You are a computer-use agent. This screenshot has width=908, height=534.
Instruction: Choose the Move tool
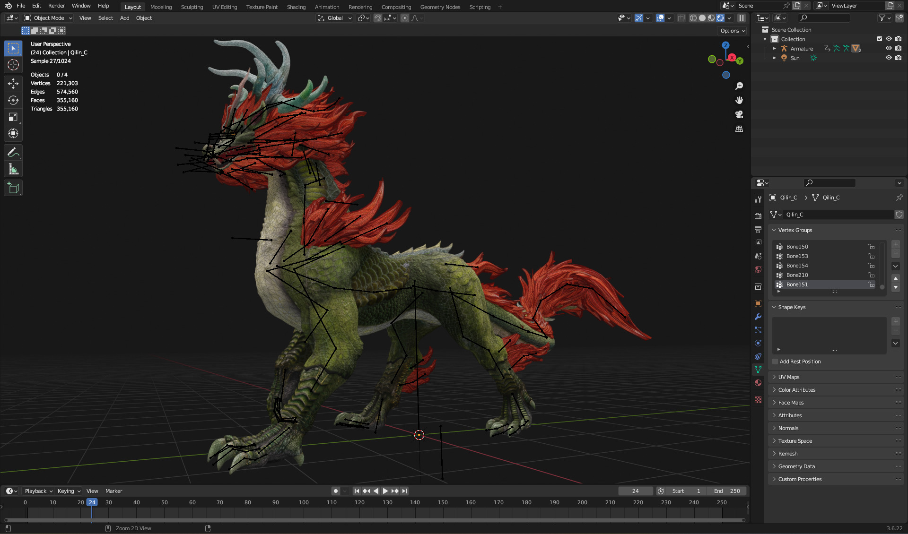(x=13, y=84)
